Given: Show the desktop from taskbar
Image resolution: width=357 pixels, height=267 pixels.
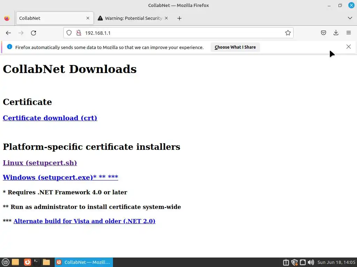Looking at the screenshot, I should pos(15,262).
